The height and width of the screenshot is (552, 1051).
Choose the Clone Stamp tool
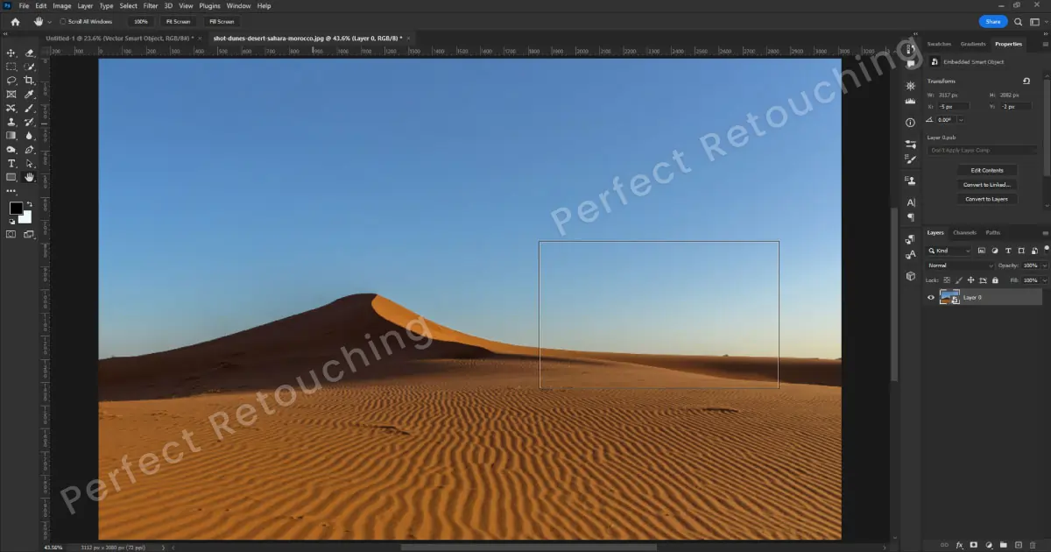tap(11, 122)
